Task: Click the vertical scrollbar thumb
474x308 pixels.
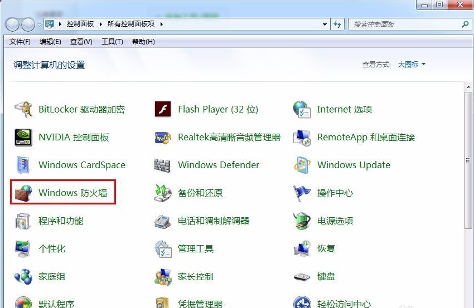Action: coord(468,160)
